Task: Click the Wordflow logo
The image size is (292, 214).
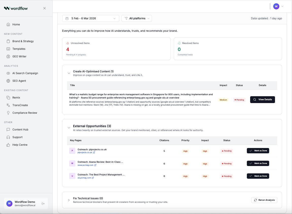Action: (x=16, y=8)
